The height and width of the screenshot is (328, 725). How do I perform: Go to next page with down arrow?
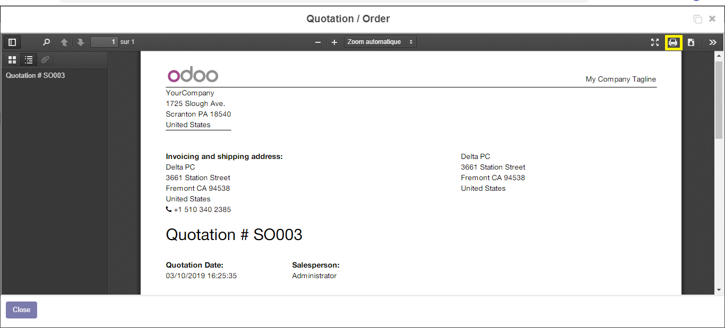pos(81,42)
